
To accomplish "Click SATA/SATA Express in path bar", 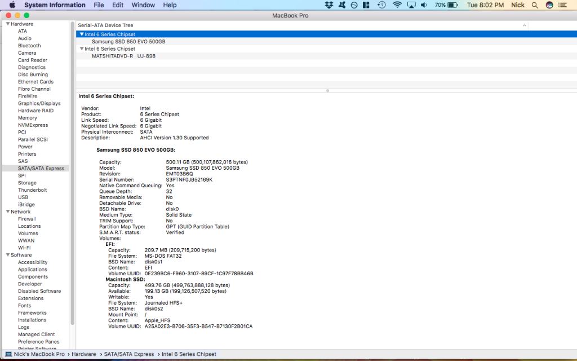I will [x=129, y=354].
